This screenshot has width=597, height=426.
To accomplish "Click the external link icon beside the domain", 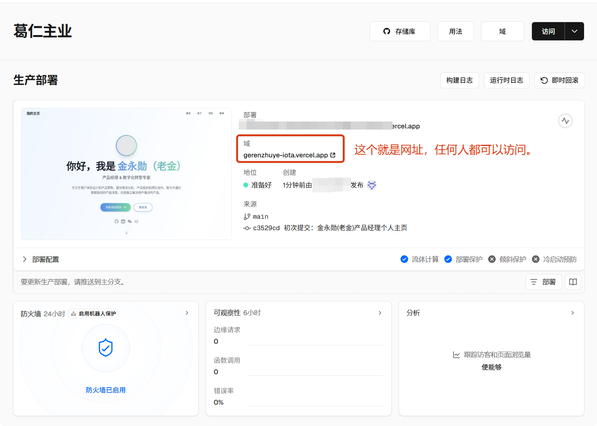I will [333, 155].
